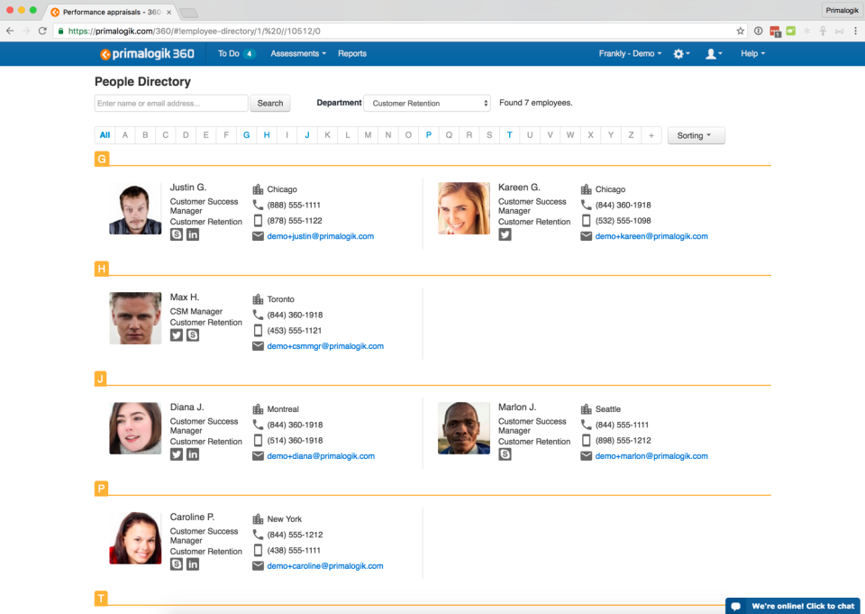Click the Search button

click(270, 104)
